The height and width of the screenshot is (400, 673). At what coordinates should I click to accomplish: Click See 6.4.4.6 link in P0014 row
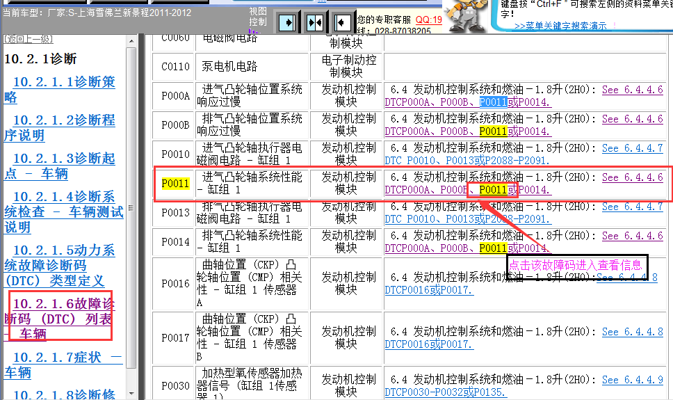pos(632,236)
